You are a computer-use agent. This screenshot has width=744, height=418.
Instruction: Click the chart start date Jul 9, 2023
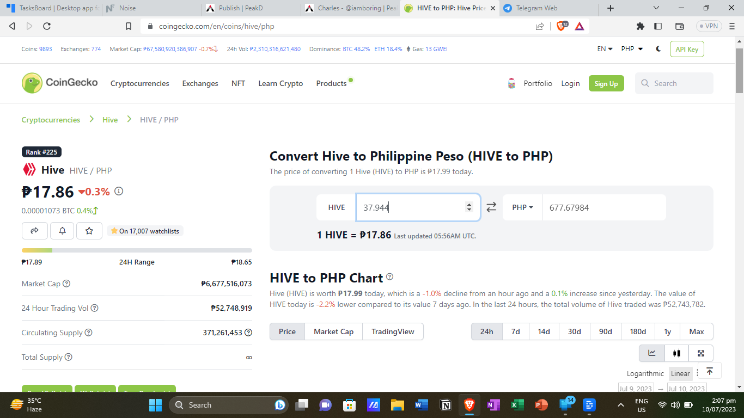click(636, 389)
